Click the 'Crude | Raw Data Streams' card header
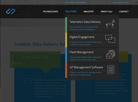 (35, 60)
